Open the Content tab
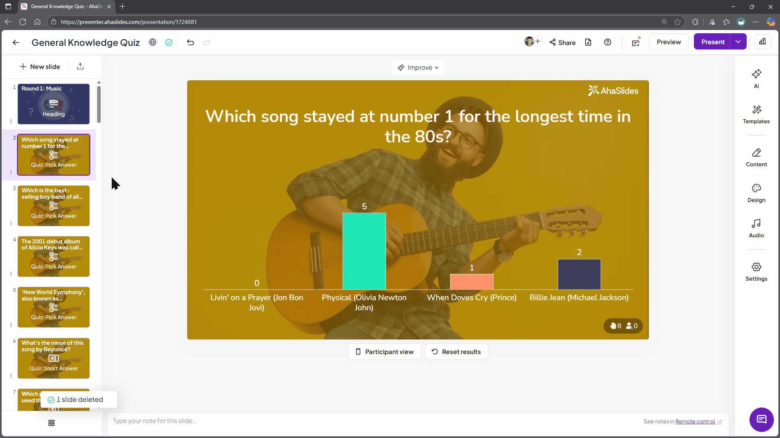Screen dimensions: 780x438 pyautogui.click(x=756, y=157)
